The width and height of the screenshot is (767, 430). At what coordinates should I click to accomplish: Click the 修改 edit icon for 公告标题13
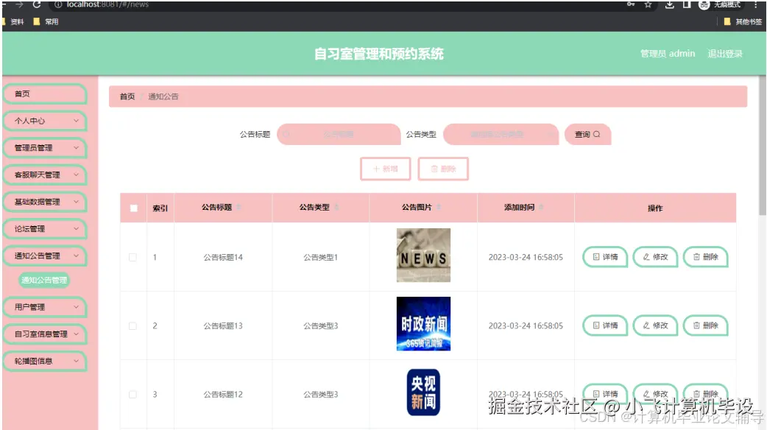tap(646, 325)
